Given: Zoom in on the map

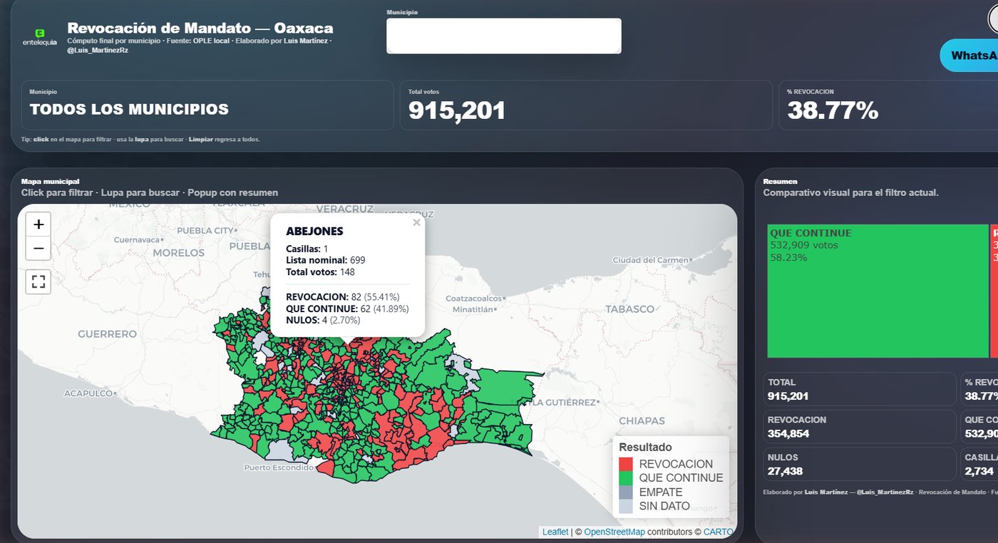Looking at the screenshot, I should pyautogui.click(x=38, y=224).
